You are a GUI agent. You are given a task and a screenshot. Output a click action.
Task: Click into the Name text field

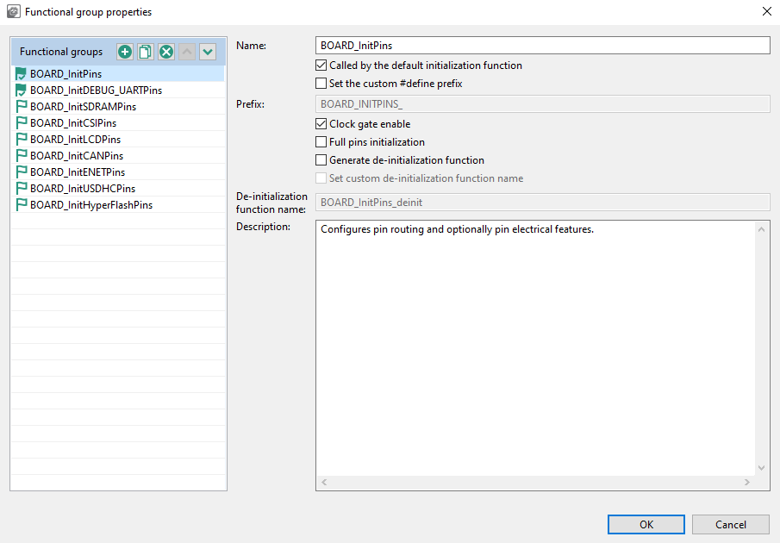coord(542,46)
